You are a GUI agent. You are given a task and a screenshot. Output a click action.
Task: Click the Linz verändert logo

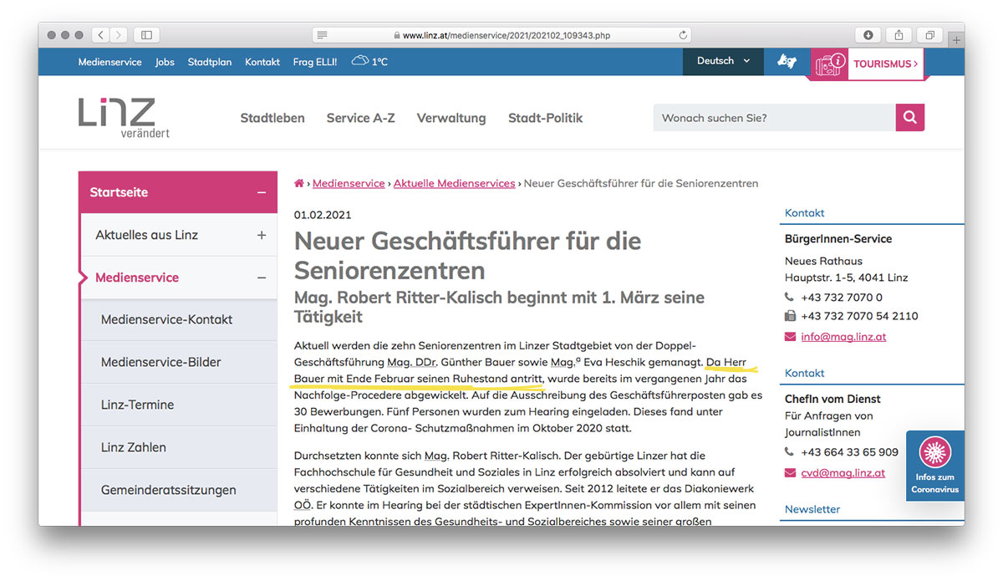point(123,117)
